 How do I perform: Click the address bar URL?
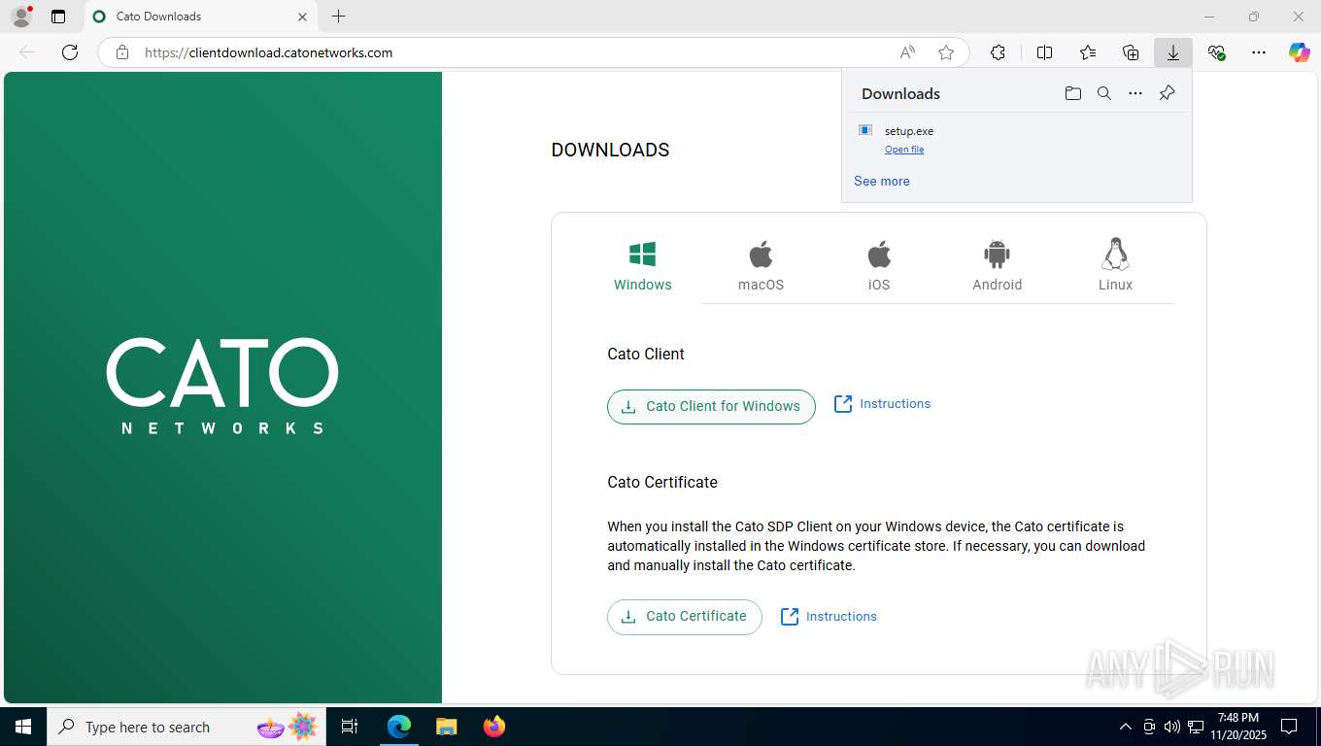coord(269,53)
